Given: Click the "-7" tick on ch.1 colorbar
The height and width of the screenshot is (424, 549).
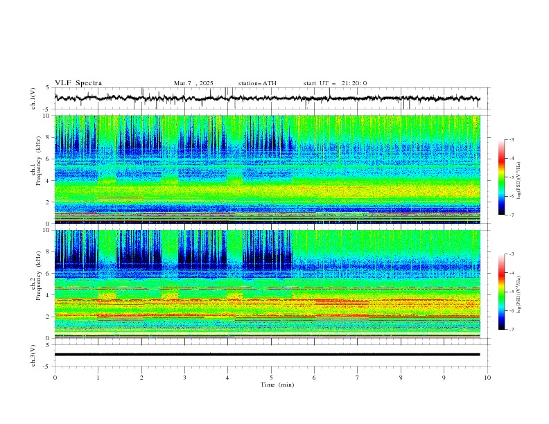Looking at the screenshot, I should [x=512, y=215].
